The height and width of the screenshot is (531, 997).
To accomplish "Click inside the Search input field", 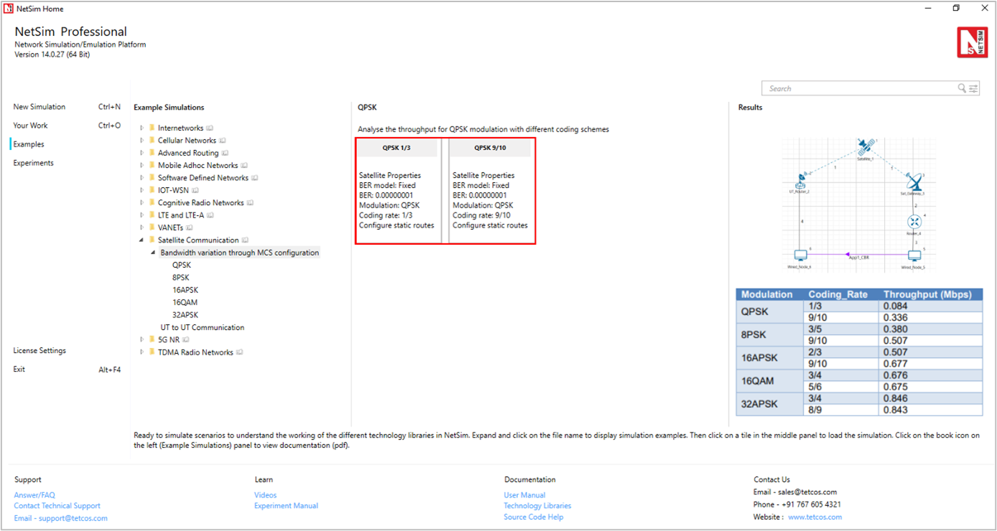I will point(858,88).
